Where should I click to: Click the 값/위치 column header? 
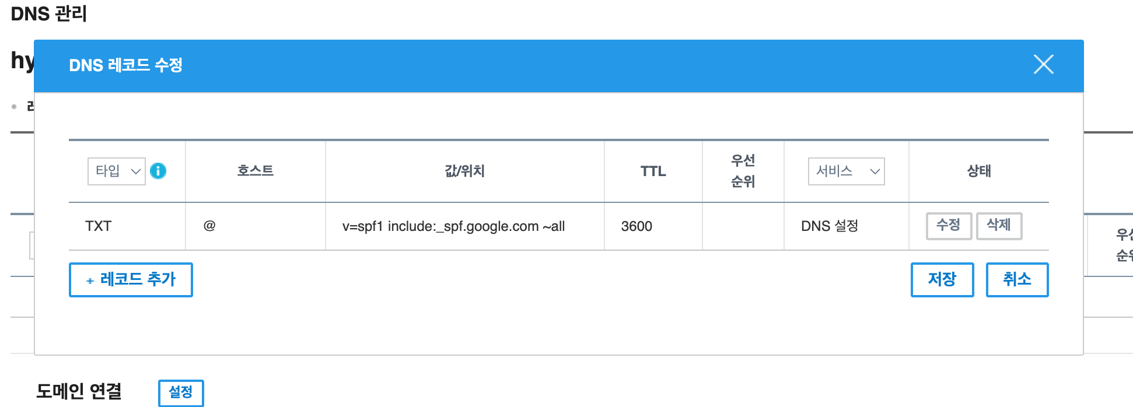[x=464, y=171]
